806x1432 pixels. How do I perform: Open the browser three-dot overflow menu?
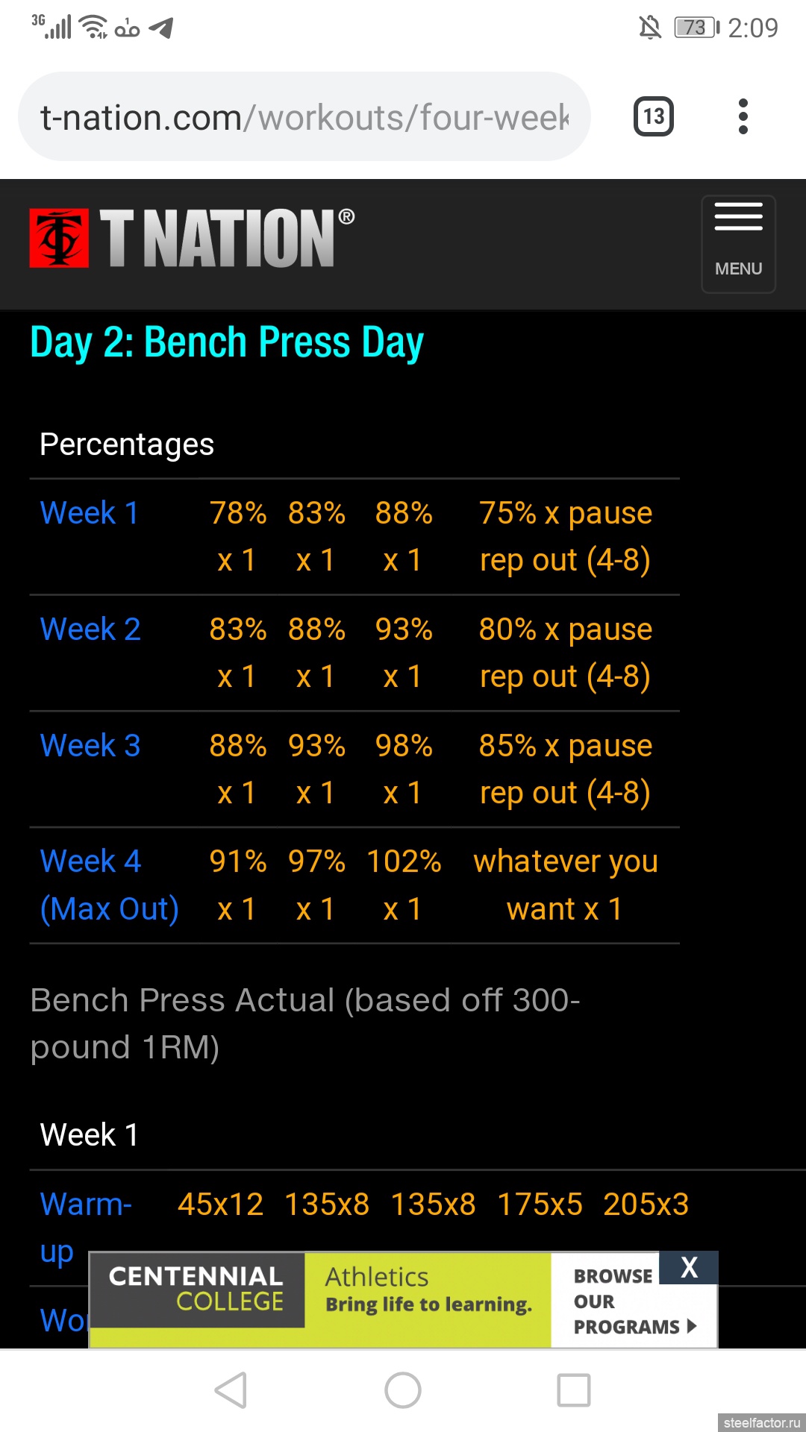tap(743, 116)
